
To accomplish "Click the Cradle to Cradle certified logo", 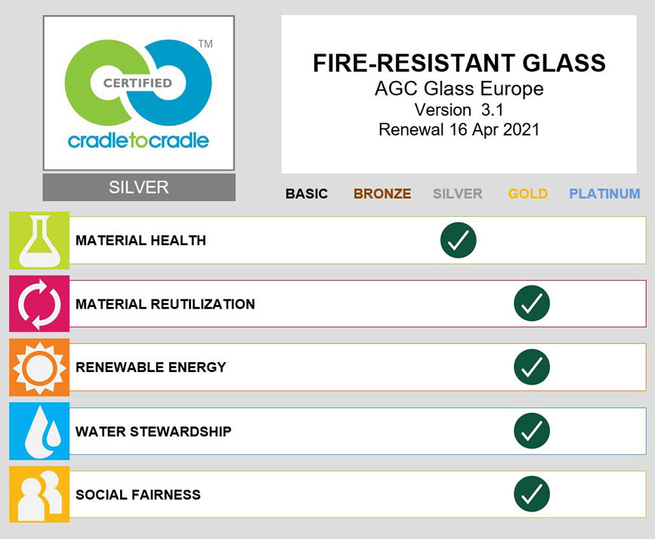I will pos(138,93).
